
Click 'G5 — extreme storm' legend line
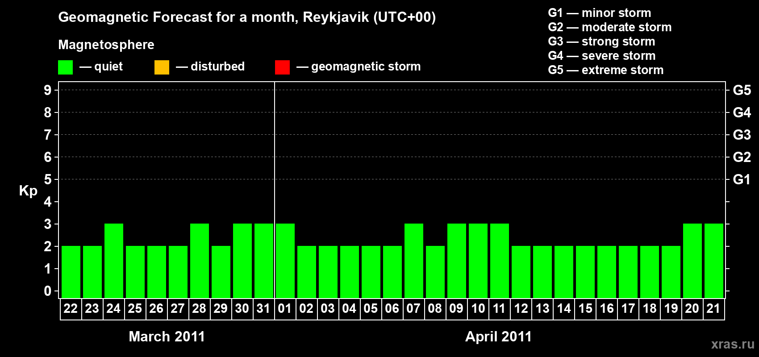click(x=606, y=70)
